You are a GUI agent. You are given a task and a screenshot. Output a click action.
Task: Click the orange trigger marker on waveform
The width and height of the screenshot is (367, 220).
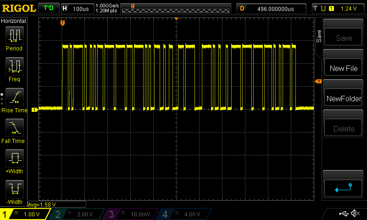coord(63,22)
